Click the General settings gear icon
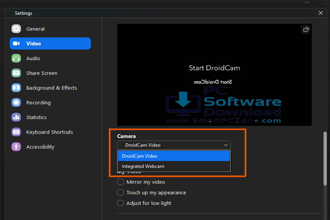The image size is (330, 220). (16, 29)
